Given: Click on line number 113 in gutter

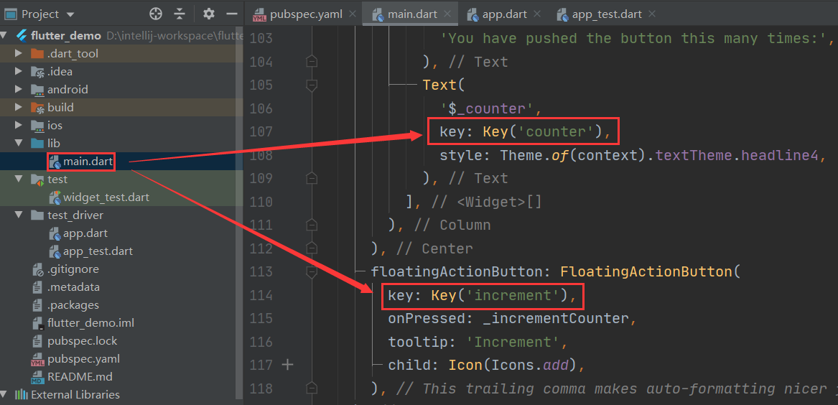Looking at the screenshot, I should [261, 272].
